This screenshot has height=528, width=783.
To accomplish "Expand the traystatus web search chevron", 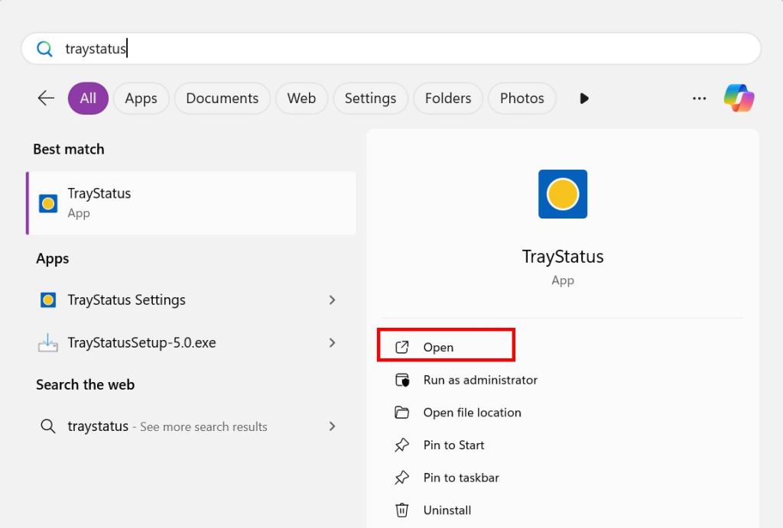I will click(x=332, y=426).
